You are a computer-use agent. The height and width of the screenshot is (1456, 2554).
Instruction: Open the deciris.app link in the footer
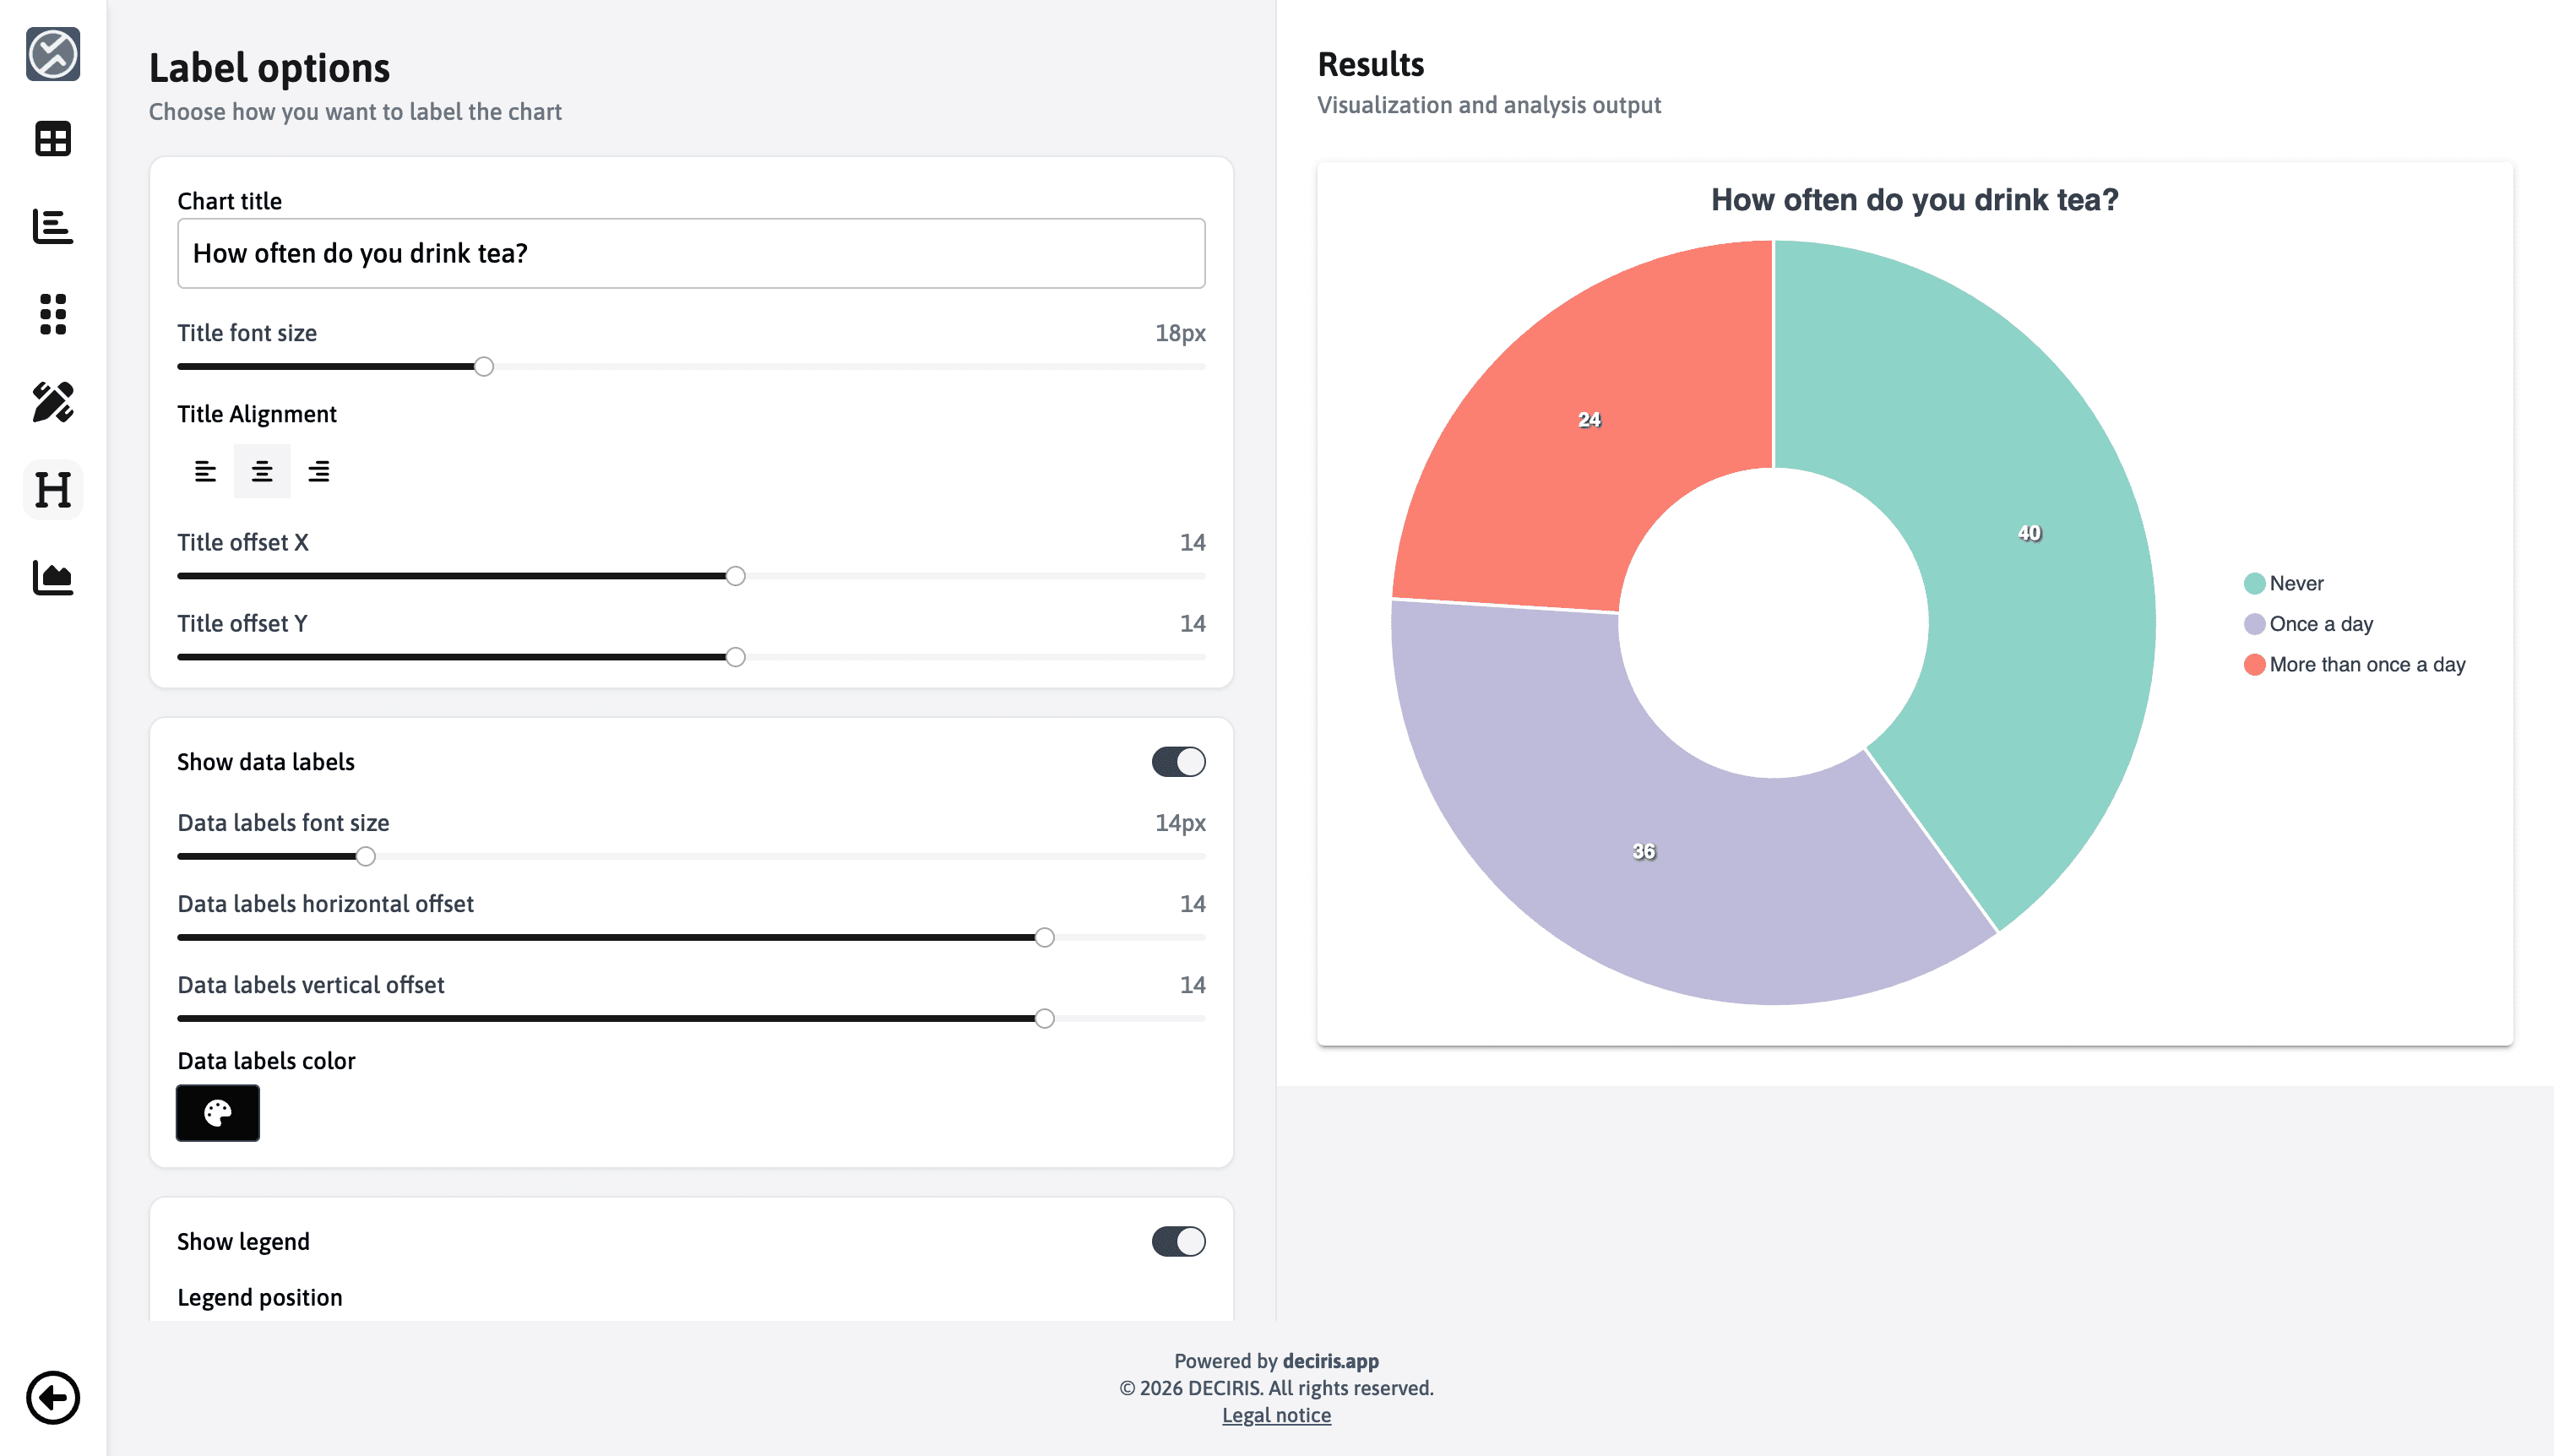1330,1361
